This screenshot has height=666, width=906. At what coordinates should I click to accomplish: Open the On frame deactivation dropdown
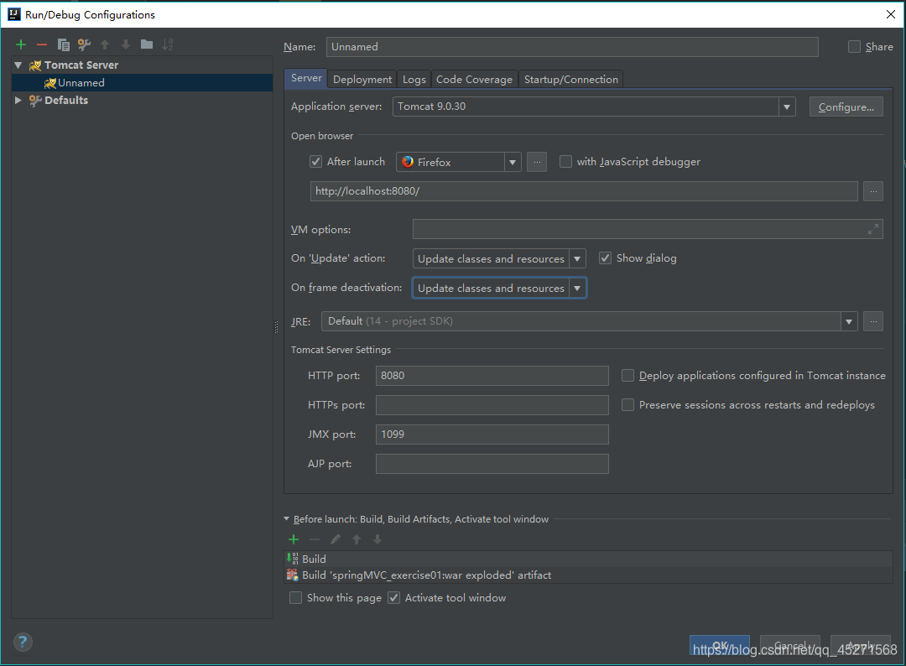click(577, 288)
